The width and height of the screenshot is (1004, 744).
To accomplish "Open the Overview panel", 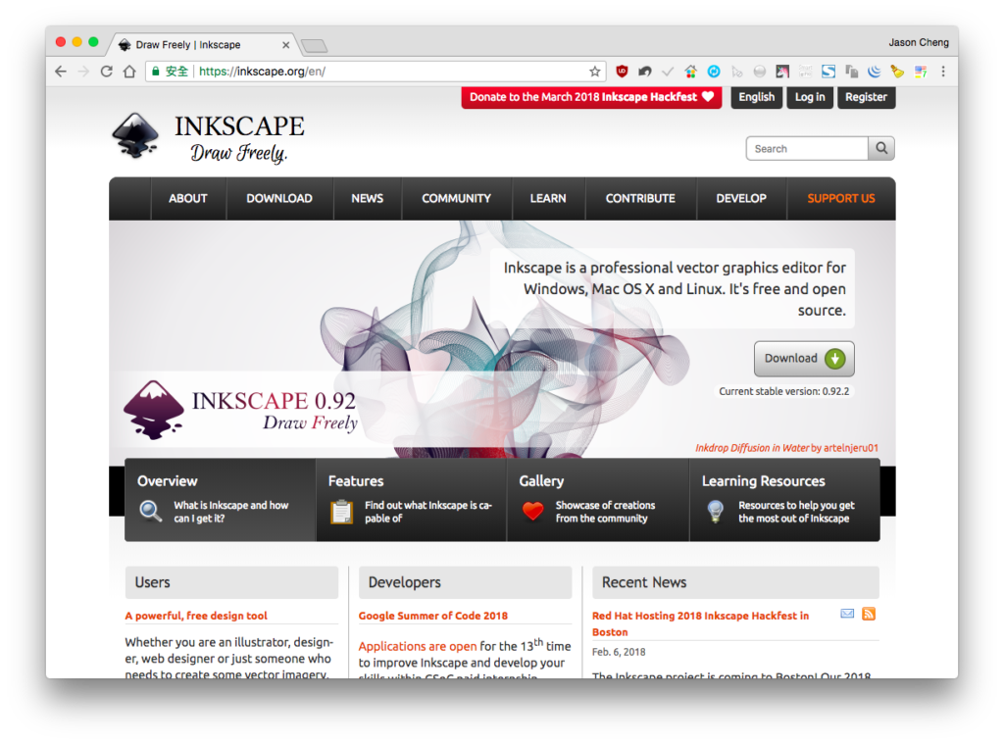I will [x=221, y=500].
